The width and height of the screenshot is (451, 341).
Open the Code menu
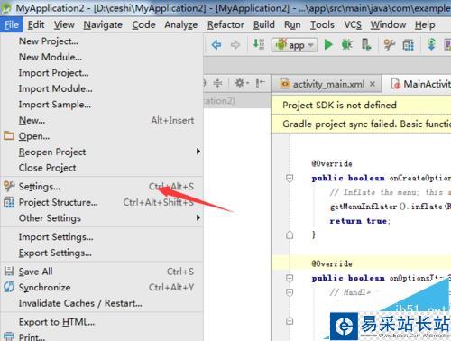click(x=143, y=24)
